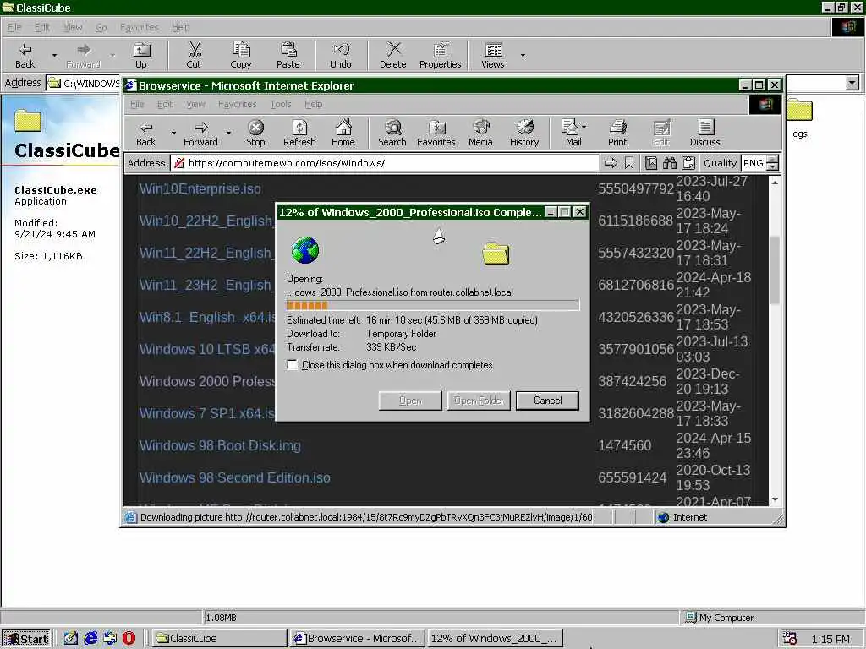Open Properties from the Explorer toolbar
866x649 pixels.
click(440, 55)
